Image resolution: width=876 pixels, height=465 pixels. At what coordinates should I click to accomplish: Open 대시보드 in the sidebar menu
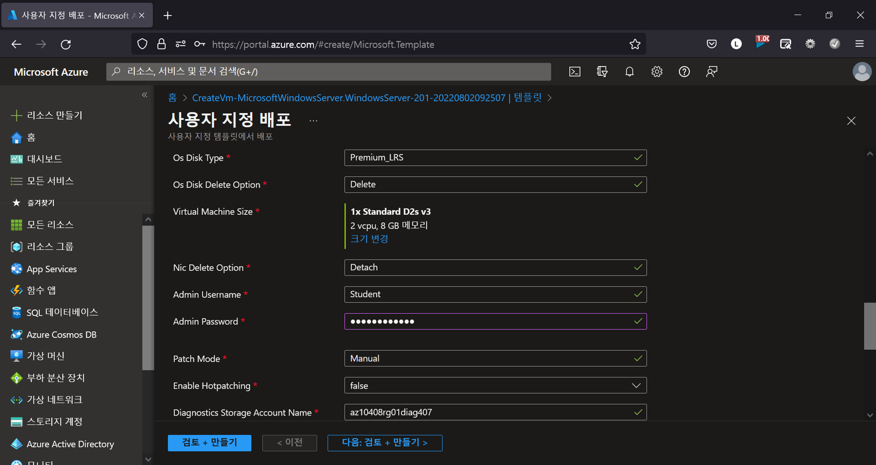point(44,159)
